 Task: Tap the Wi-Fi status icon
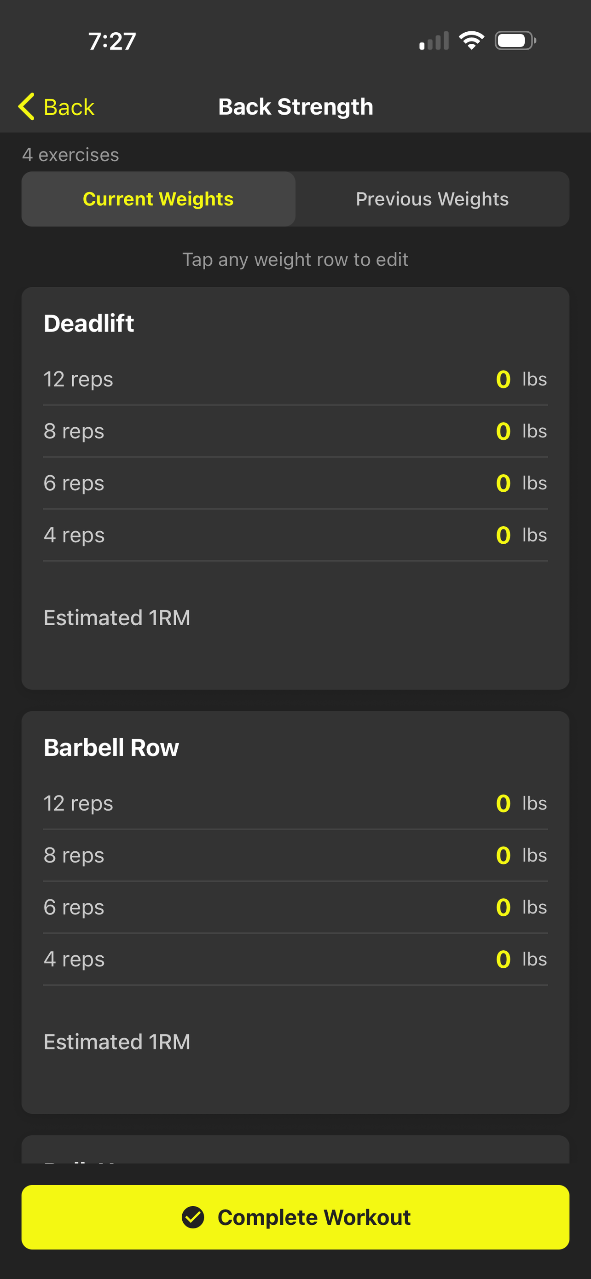471,41
